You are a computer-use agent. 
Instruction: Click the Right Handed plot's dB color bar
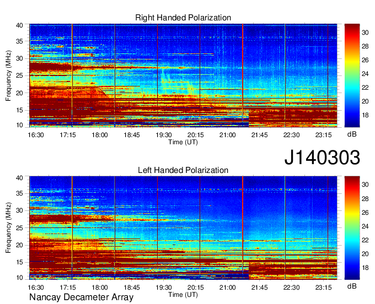[352, 75]
